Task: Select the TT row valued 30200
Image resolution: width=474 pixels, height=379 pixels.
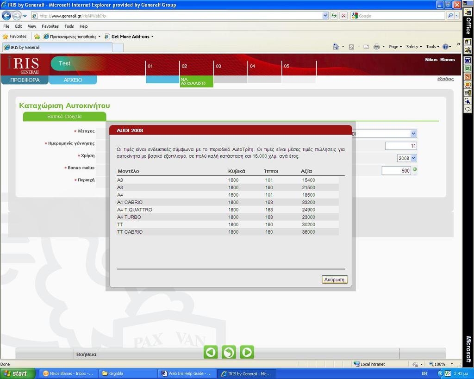Action: (228, 224)
